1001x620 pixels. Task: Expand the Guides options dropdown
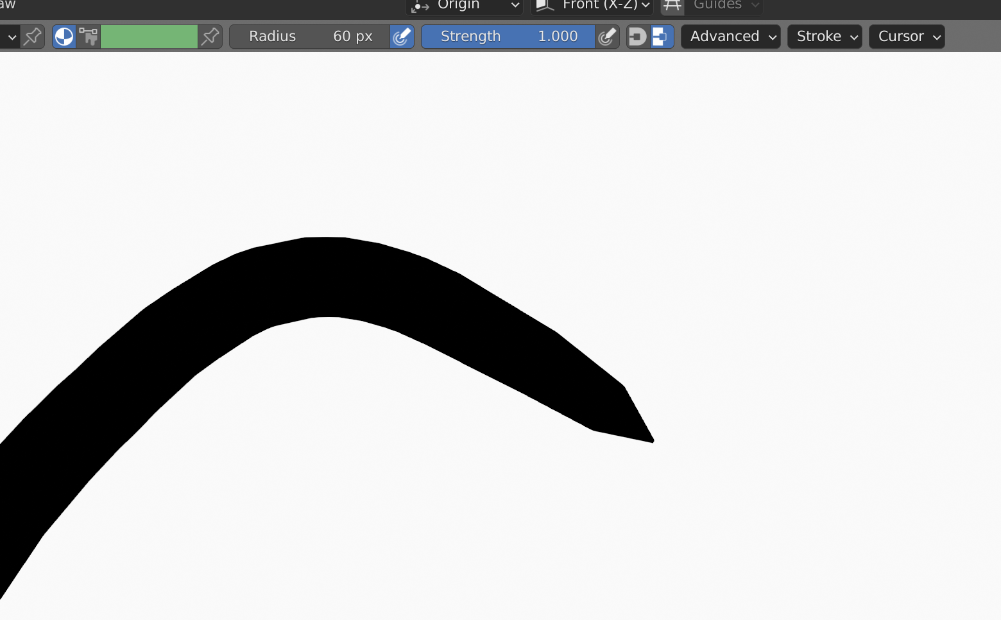724,6
